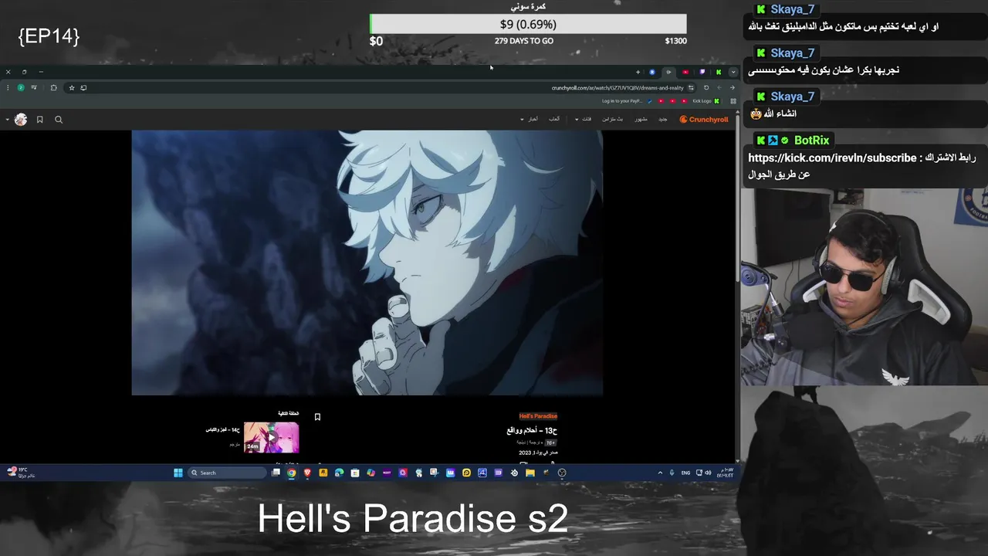The image size is (988, 556).
Task: Click the microphone tray icon
Action: pos(672,473)
